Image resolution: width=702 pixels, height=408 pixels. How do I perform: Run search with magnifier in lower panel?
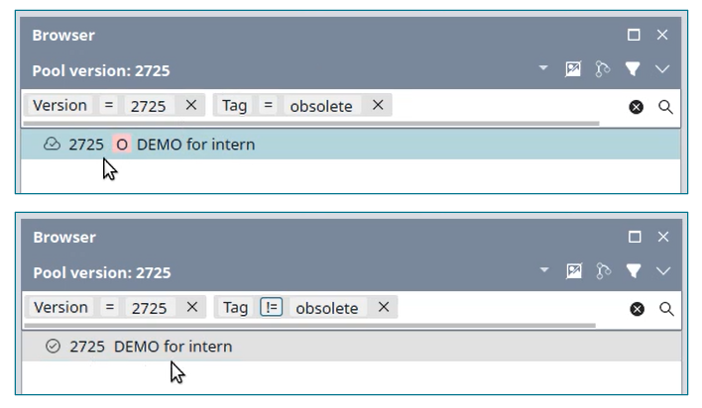click(666, 309)
